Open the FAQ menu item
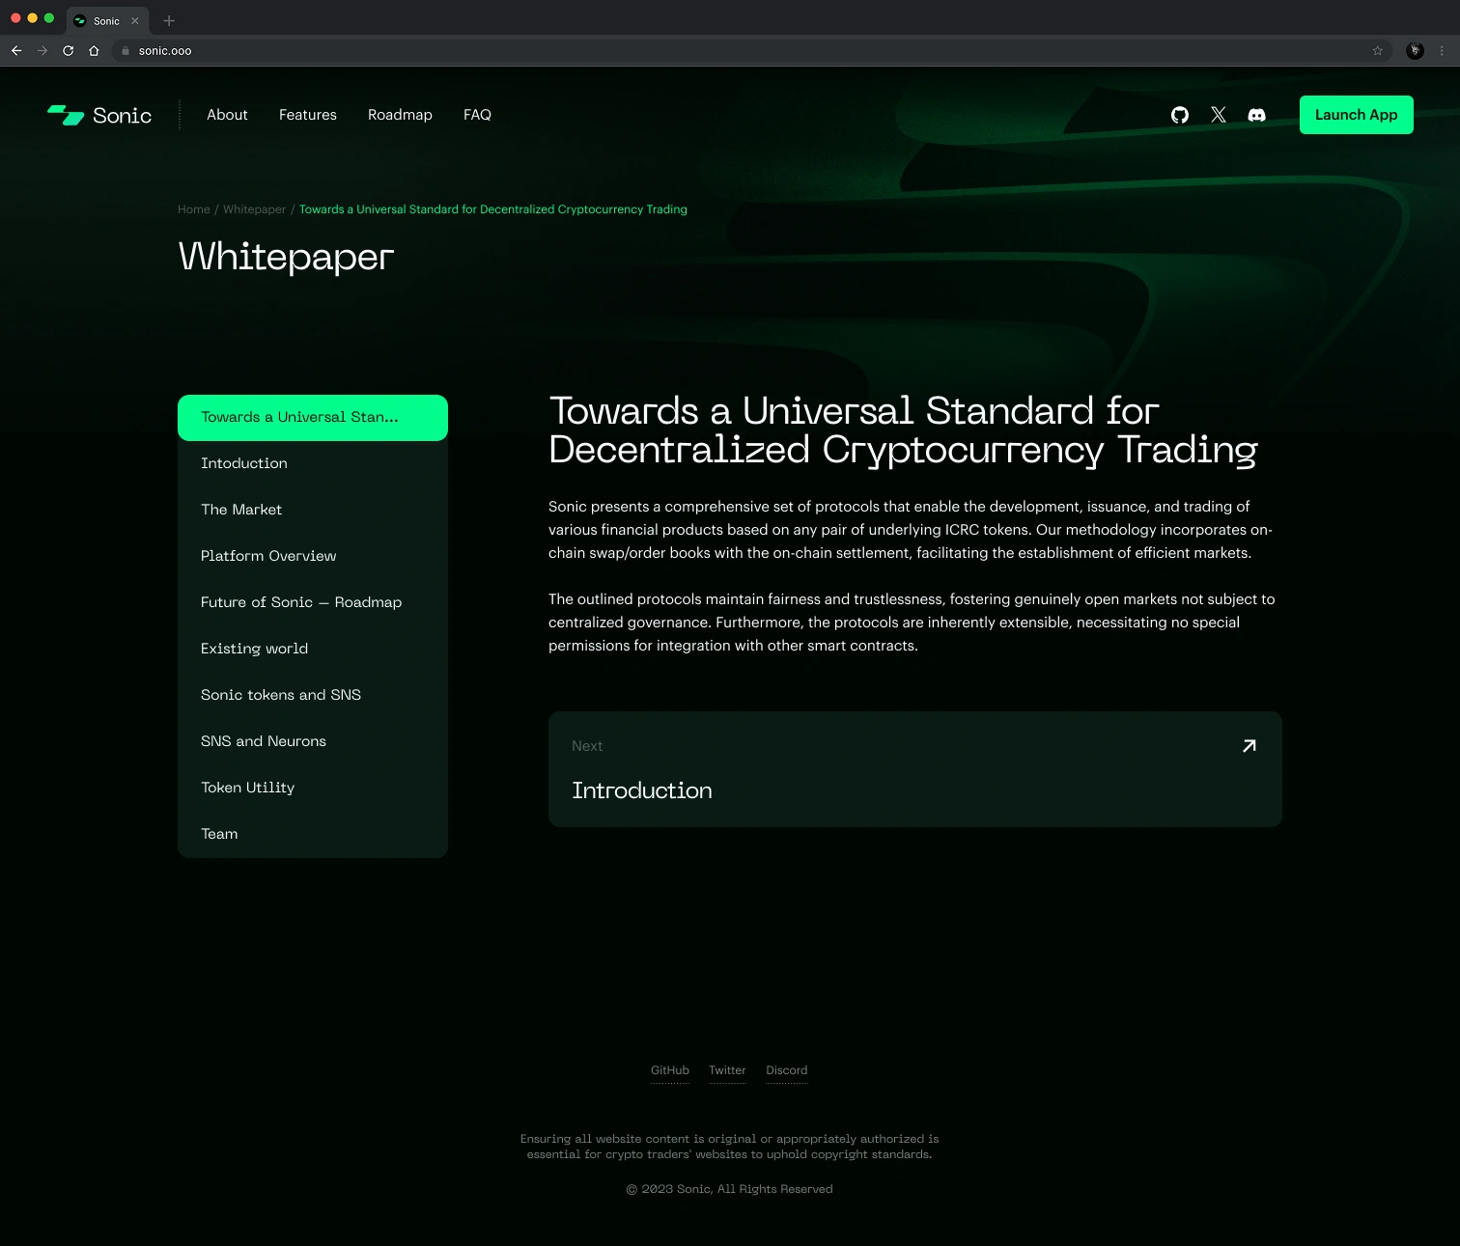 pyautogui.click(x=477, y=115)
